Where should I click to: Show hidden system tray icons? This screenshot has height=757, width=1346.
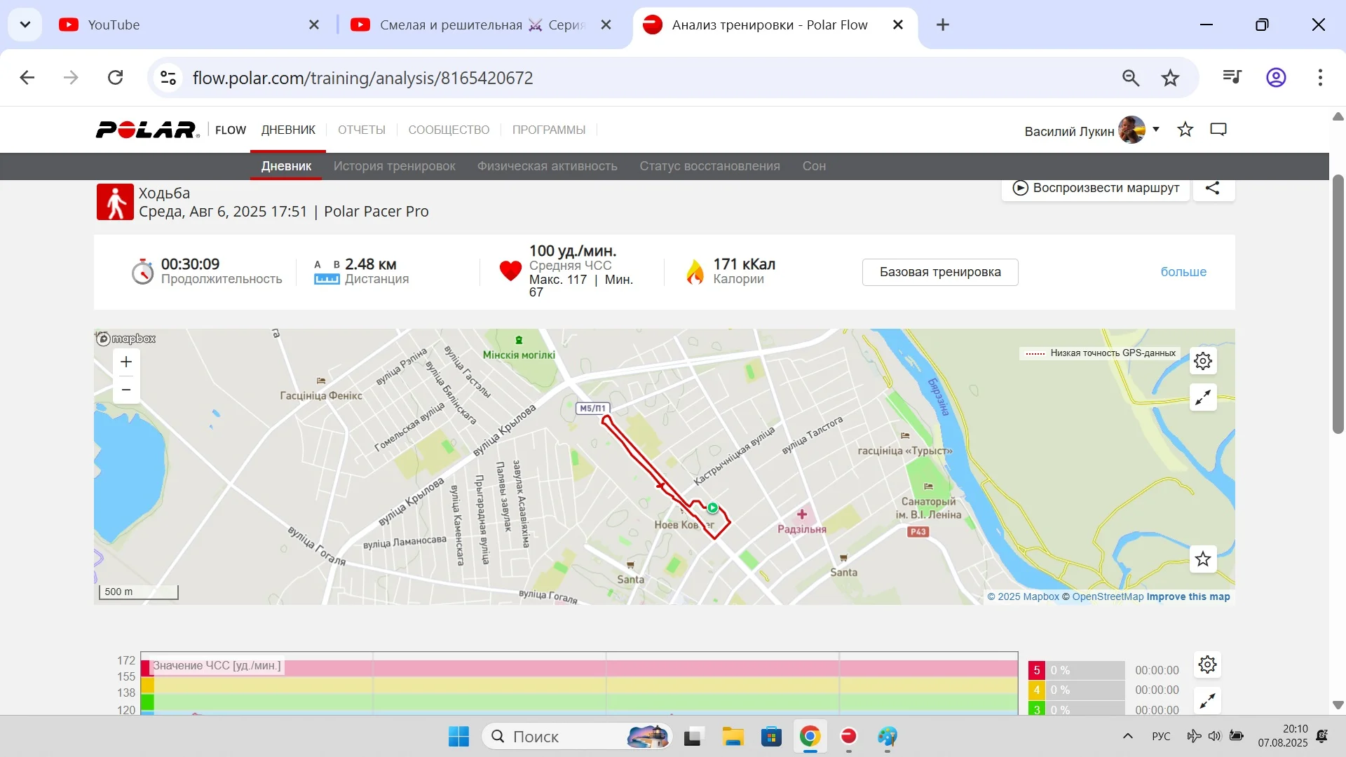click(1127, 736)
